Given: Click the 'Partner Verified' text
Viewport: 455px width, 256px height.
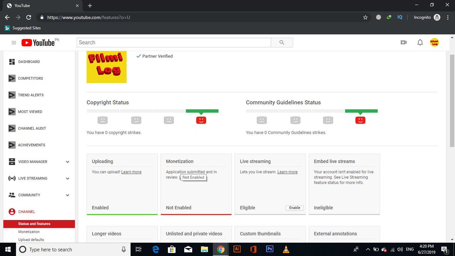Looking at the screenshot, I should [x=157, y=56].
